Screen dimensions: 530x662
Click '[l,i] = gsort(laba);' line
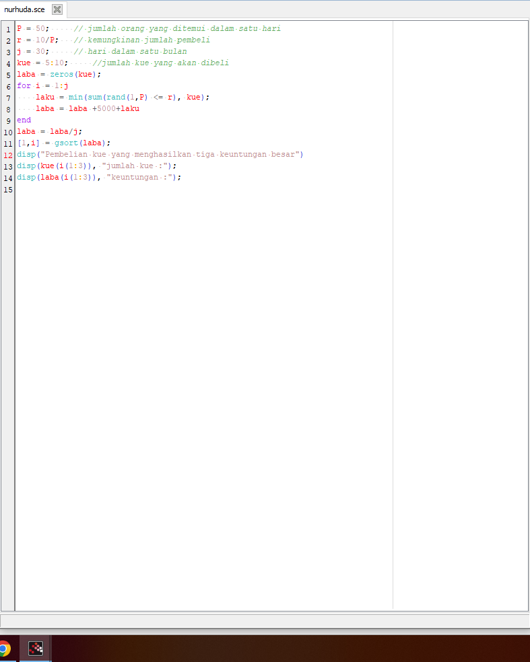click(x=64, y=143)
